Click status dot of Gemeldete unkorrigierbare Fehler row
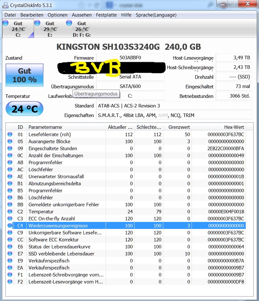The width and height of the screenshot is (259, 301). [x=10, y=204]
